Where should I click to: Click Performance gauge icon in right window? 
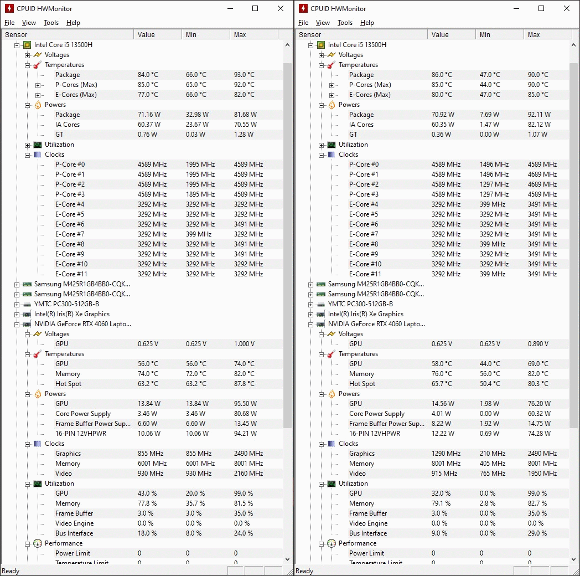[332, 543]
